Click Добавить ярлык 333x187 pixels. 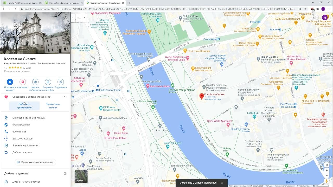(22, 152)
